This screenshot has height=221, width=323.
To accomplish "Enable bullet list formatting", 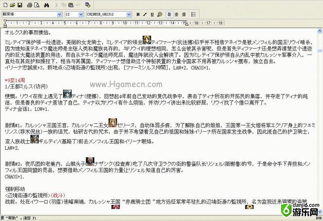I will tap(193, 14).
